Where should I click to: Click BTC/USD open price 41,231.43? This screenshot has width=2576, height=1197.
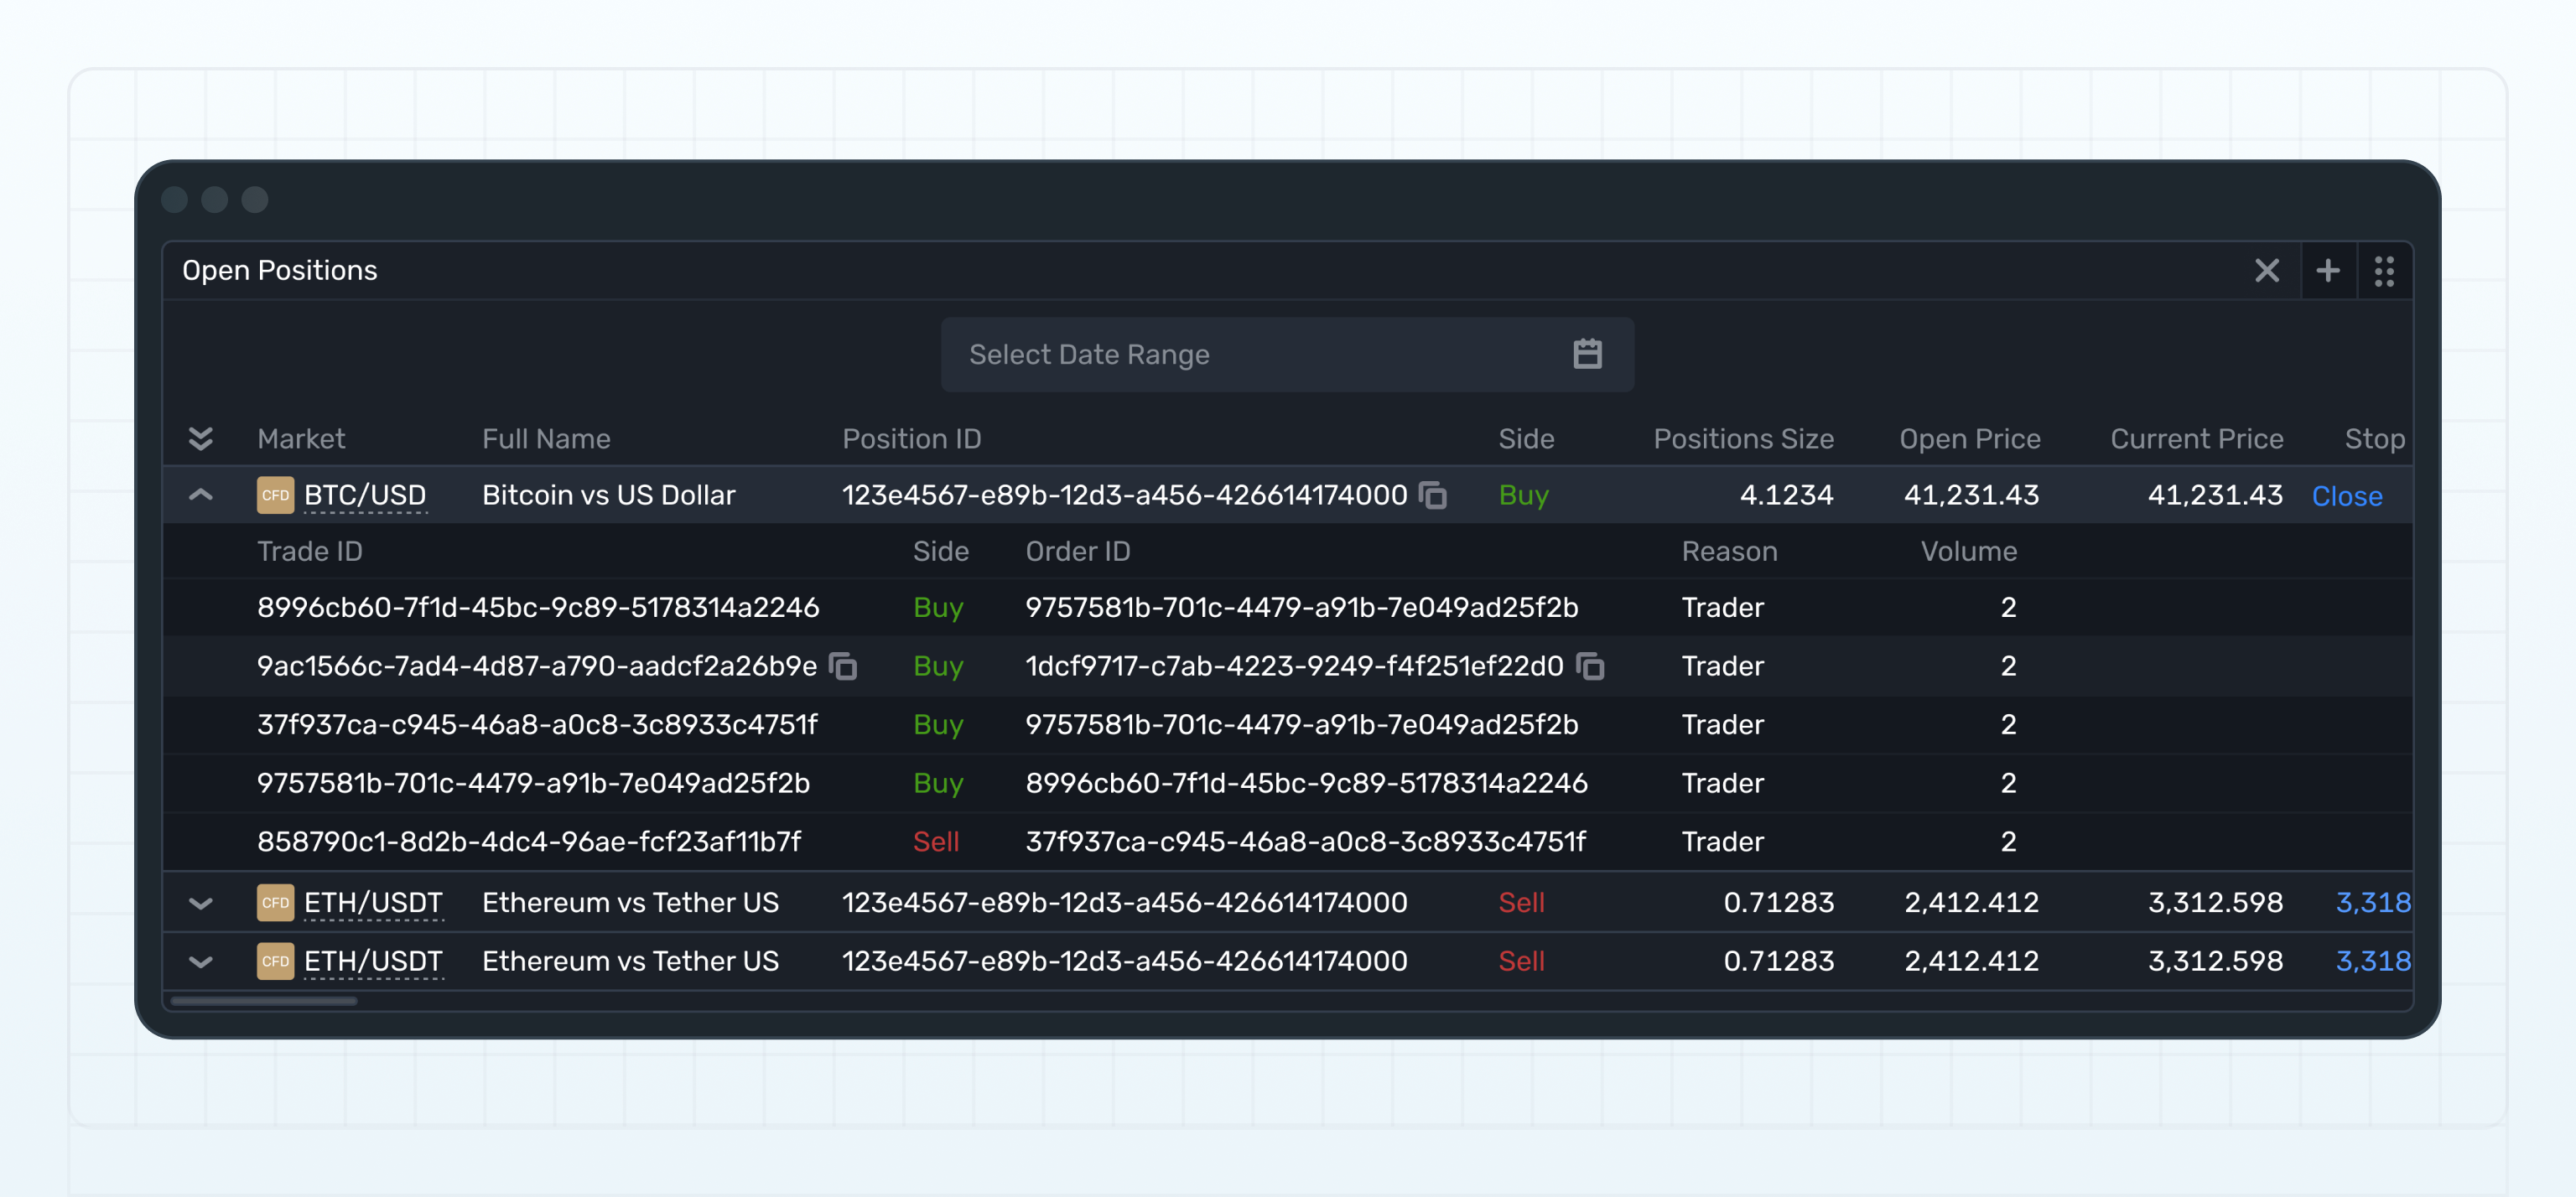(x=1971, y=495)
